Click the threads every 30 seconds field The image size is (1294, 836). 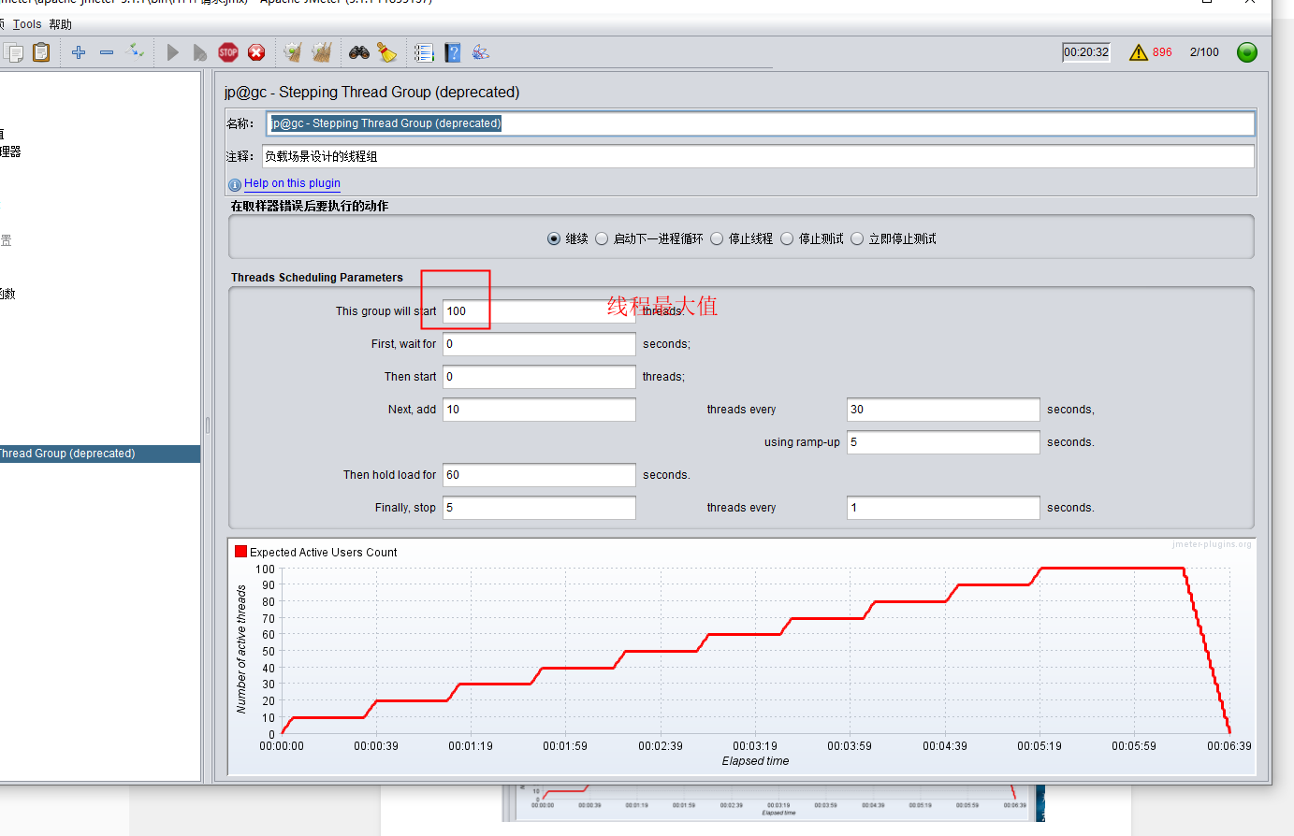click(x=943, y=410)
